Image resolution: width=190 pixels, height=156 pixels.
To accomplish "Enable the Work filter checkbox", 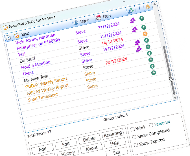I will pyautogui.click(x=132, y=129).
